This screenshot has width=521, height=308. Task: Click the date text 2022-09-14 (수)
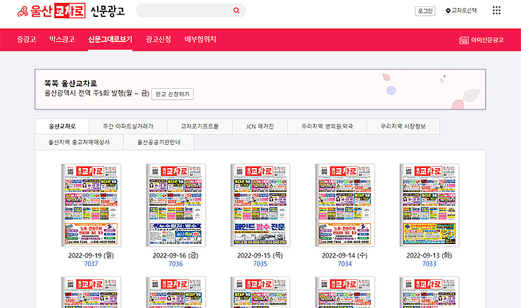coord(345,255)
